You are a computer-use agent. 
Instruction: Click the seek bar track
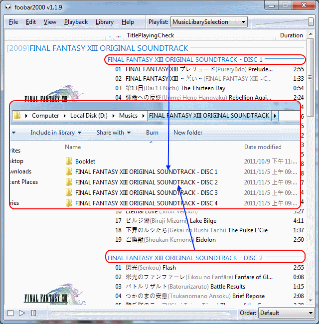coord(141,313)
